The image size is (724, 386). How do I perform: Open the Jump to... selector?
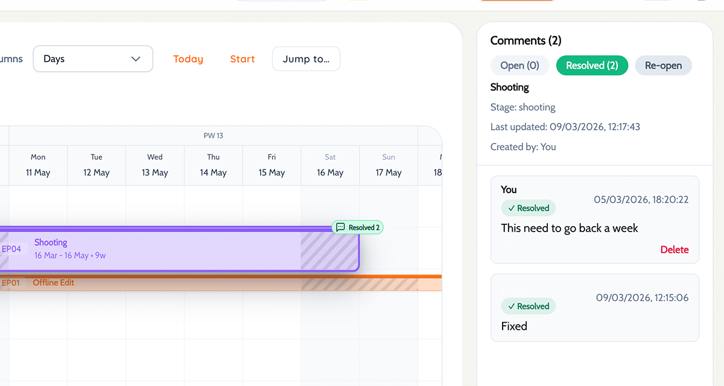tap(306, 59)
